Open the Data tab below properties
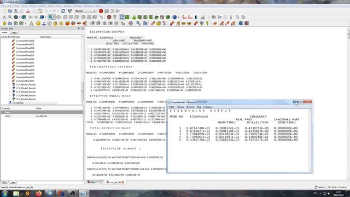350x197 pixels. coord(13,182)
